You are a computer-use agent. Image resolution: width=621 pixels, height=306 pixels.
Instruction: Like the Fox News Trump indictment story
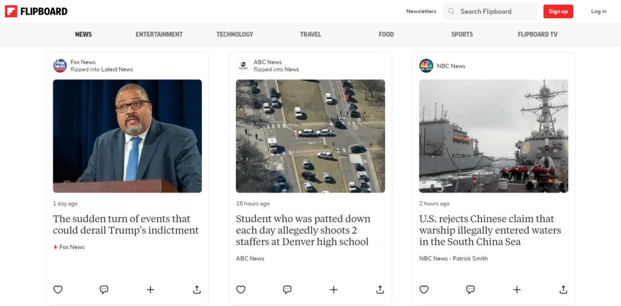(x=58, y=290)
